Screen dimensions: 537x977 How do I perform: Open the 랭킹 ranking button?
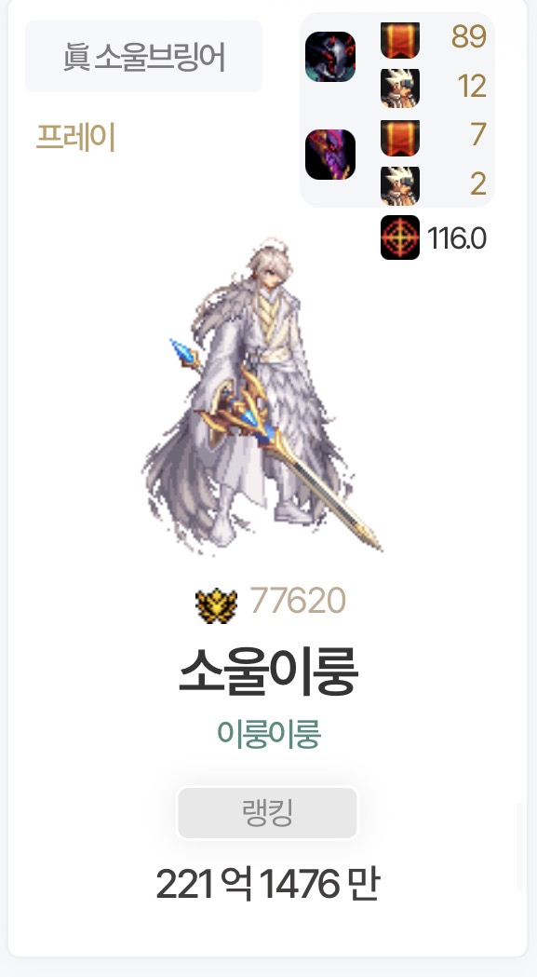pos(268,813)
